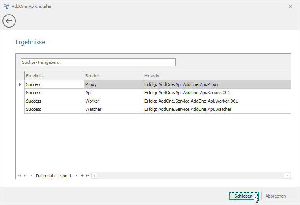Image resolution: width=300 pixels, height=205 pixels.
Task: Jump to the first record in navigator
Action: click(x=19, y=175)
